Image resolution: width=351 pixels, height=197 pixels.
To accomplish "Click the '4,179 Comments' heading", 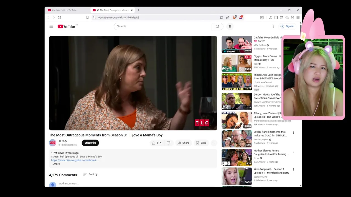I will [x=63, y=175].
